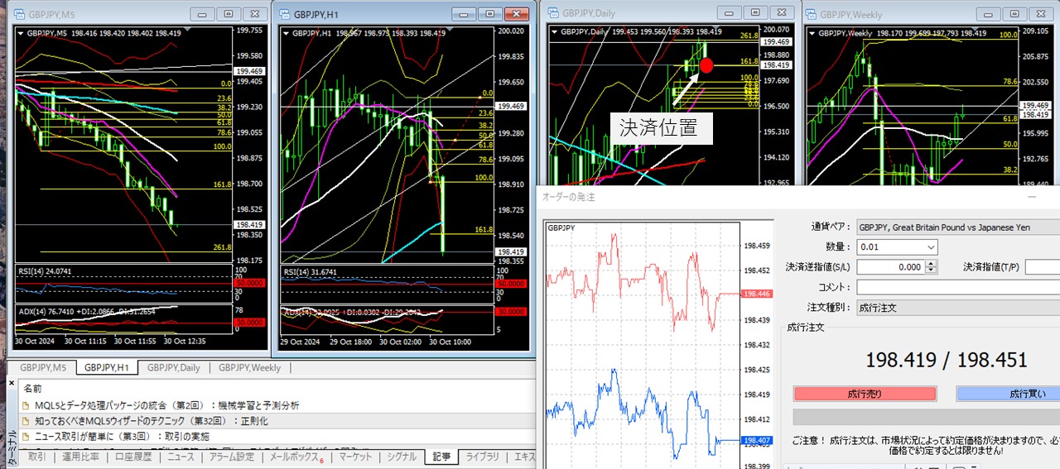Expand the M5 chart indicator triangle menu

click(22, 33)
